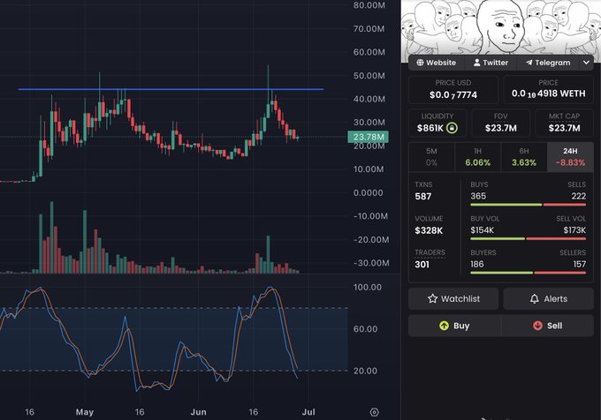The height and width of the screenshot is (420, 601).
Task: Click the BUY VOL $154K value
Action: pos(483,230)
